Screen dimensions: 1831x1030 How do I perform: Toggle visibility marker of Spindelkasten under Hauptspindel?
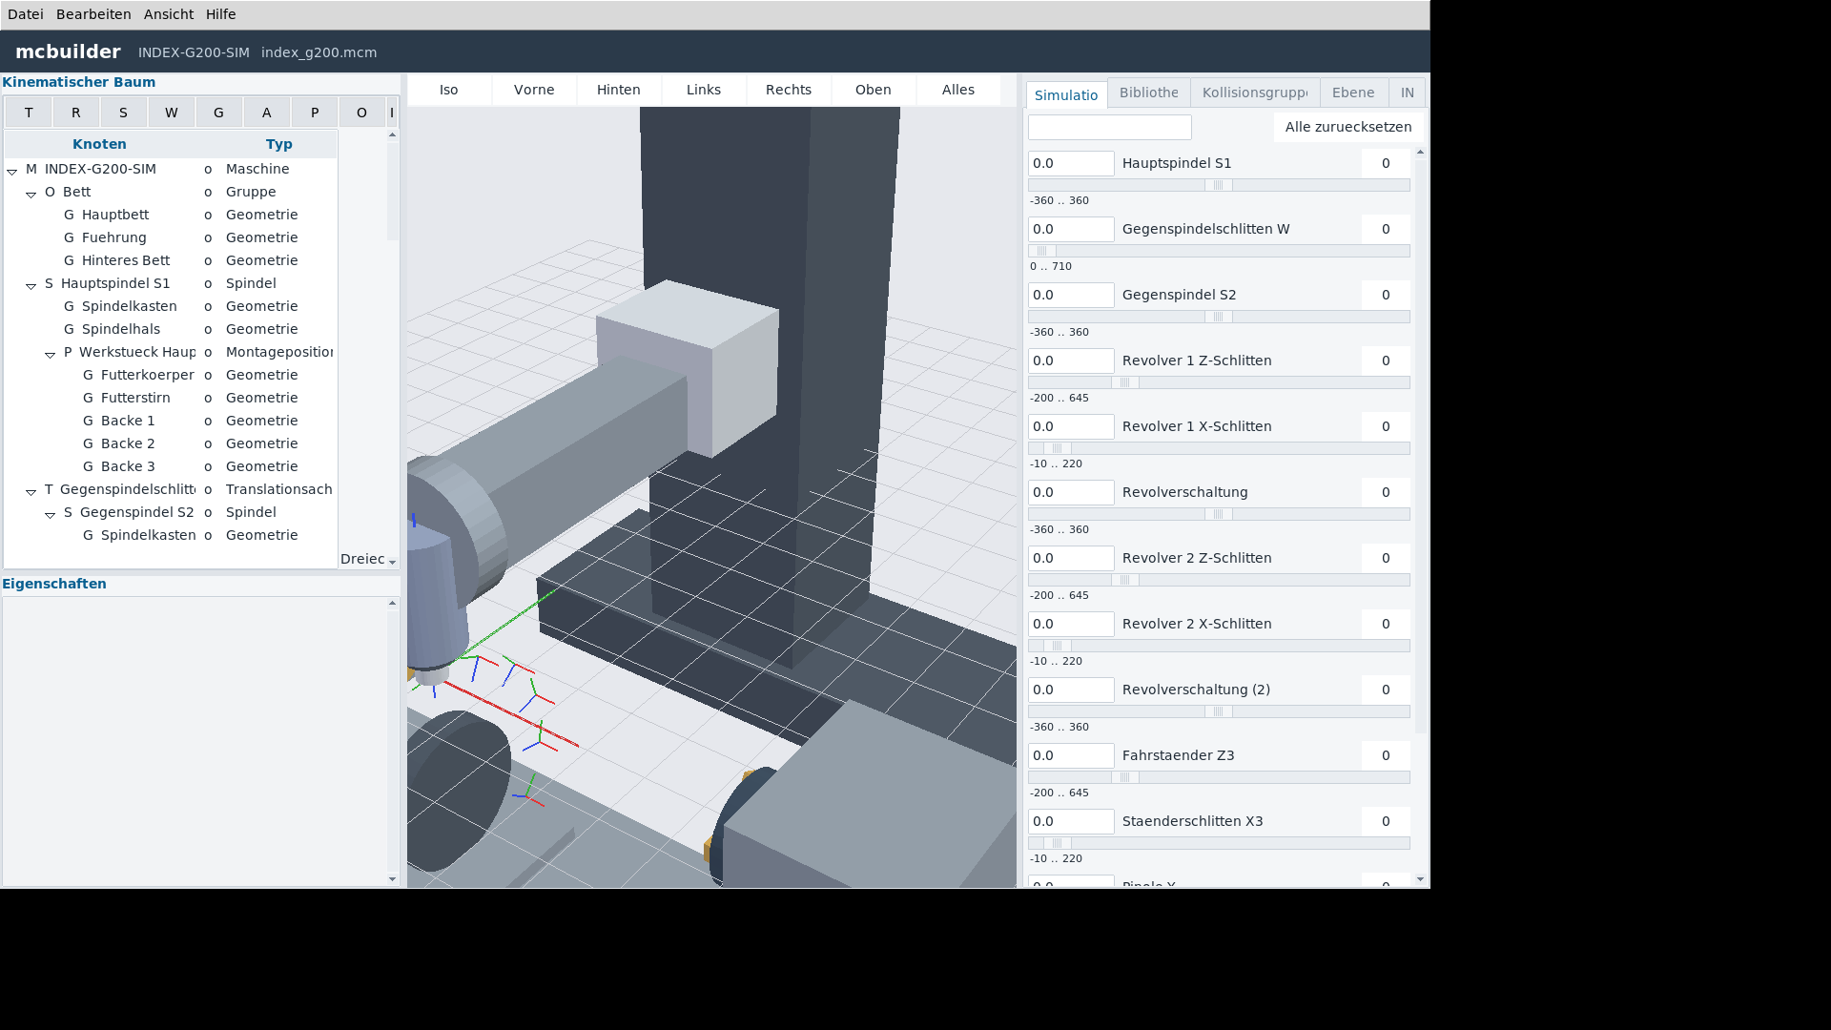coord(208,307)
